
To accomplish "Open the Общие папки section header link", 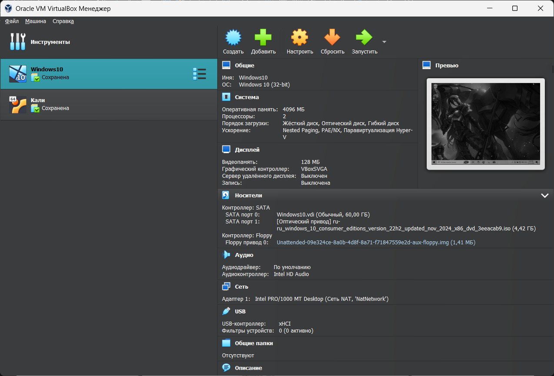I will coord(254,343).
